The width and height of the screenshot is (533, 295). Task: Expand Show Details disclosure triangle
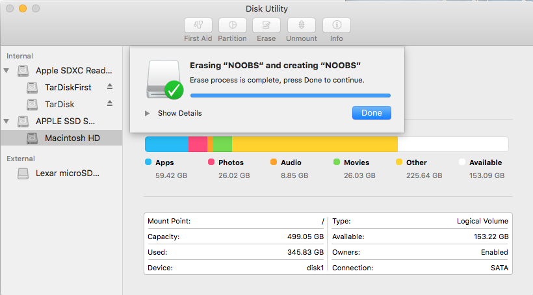147,113
